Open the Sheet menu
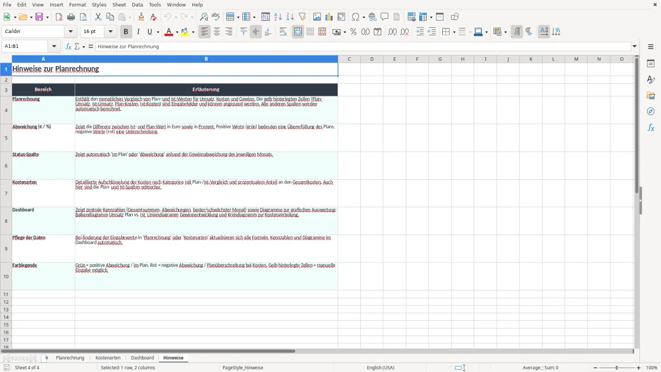Image resolution: width=661 pixels, height=372 pixels. click(118, 4)
